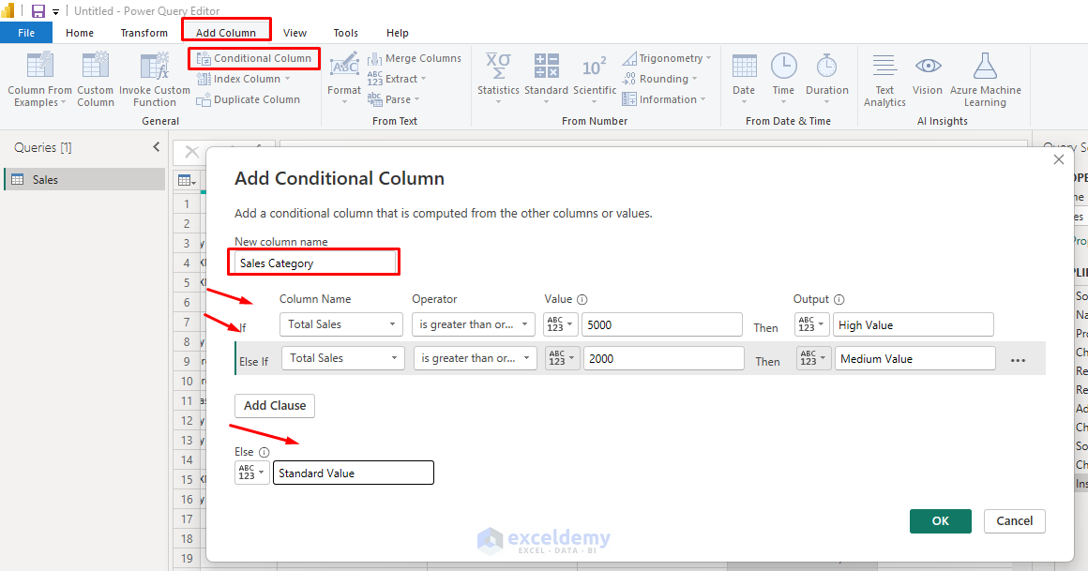
Task: Expand the Information dropdown
Action: coord(664,100)
